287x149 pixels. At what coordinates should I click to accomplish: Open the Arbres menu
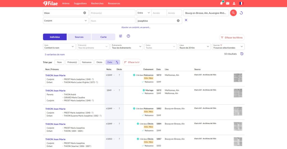pos(66,3)
